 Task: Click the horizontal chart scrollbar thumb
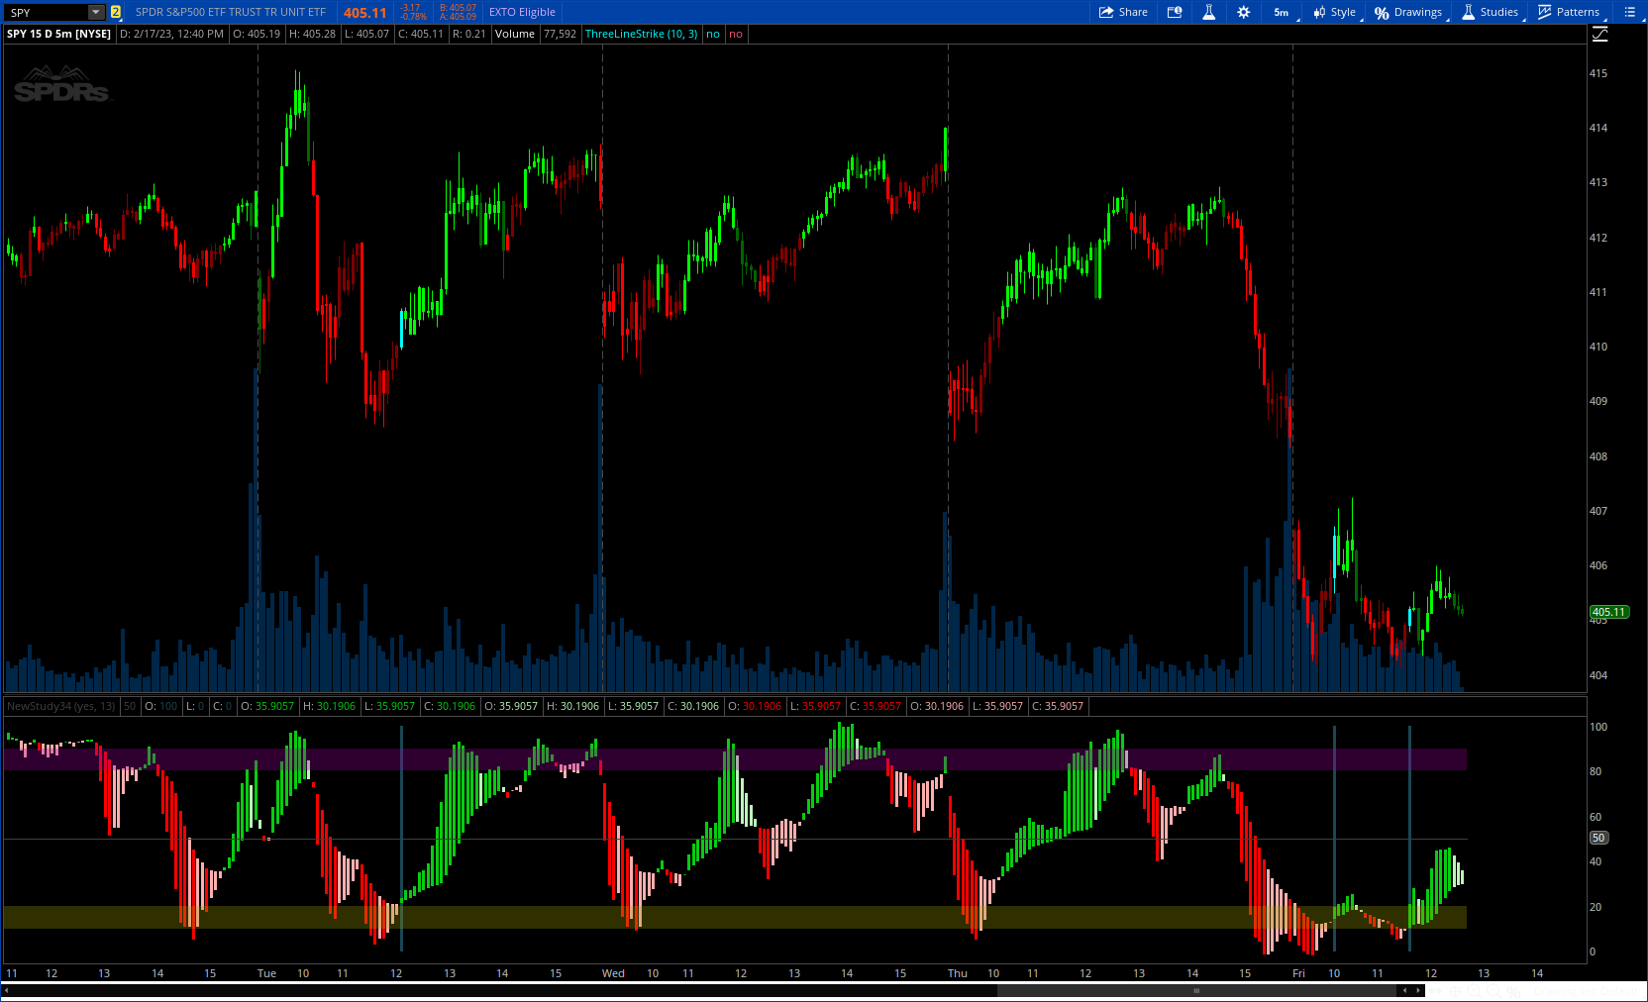point(1196,990)
